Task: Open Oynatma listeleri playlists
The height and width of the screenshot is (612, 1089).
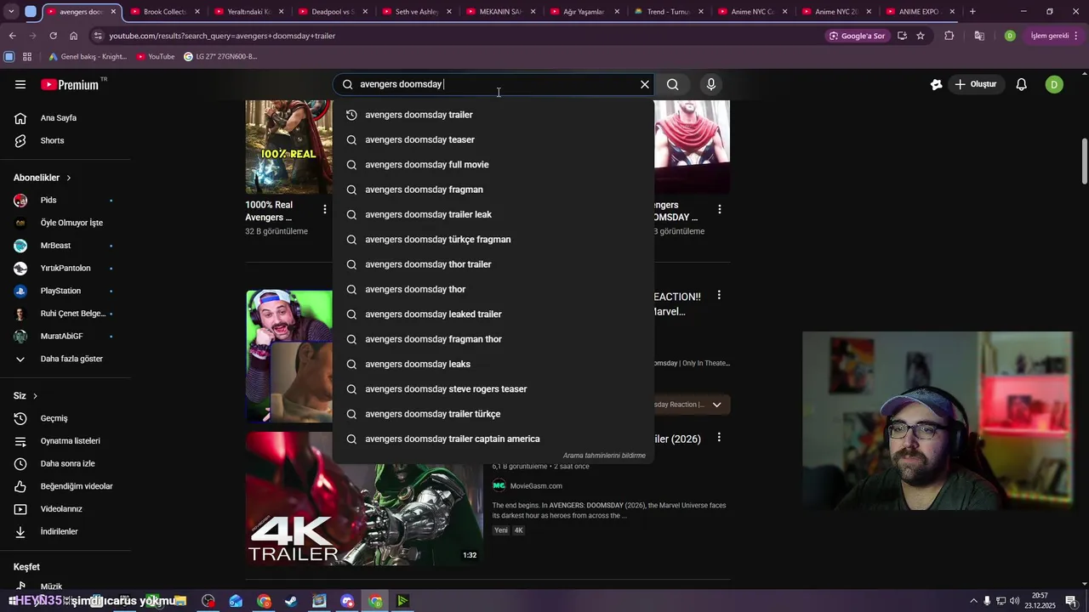Action: point(65,441)
